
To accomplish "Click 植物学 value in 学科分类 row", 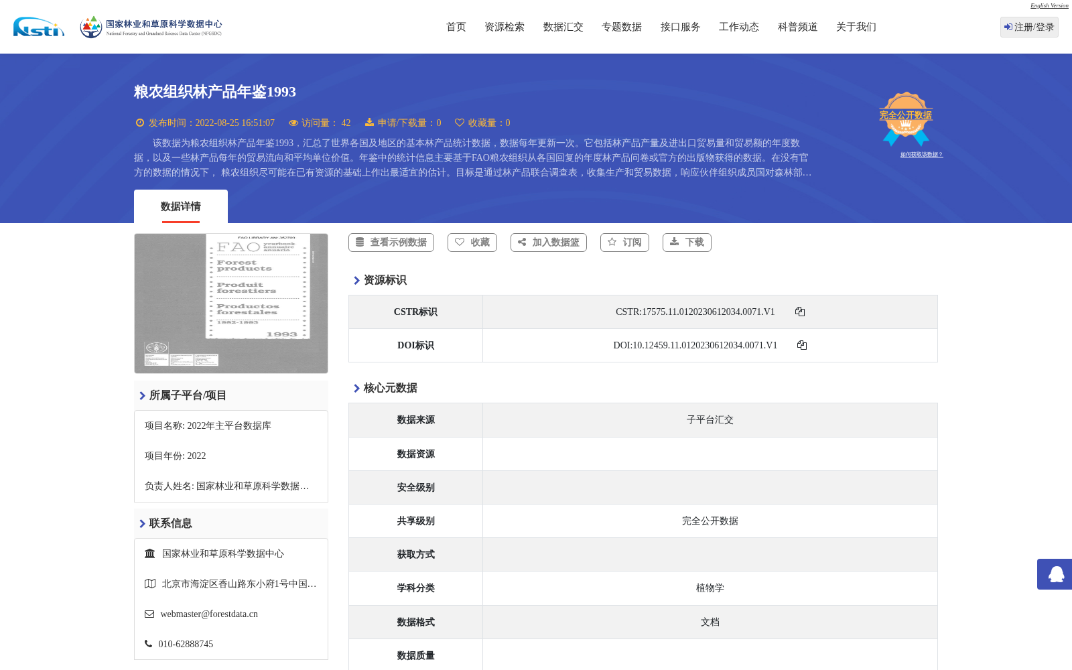I will (710, 588).
